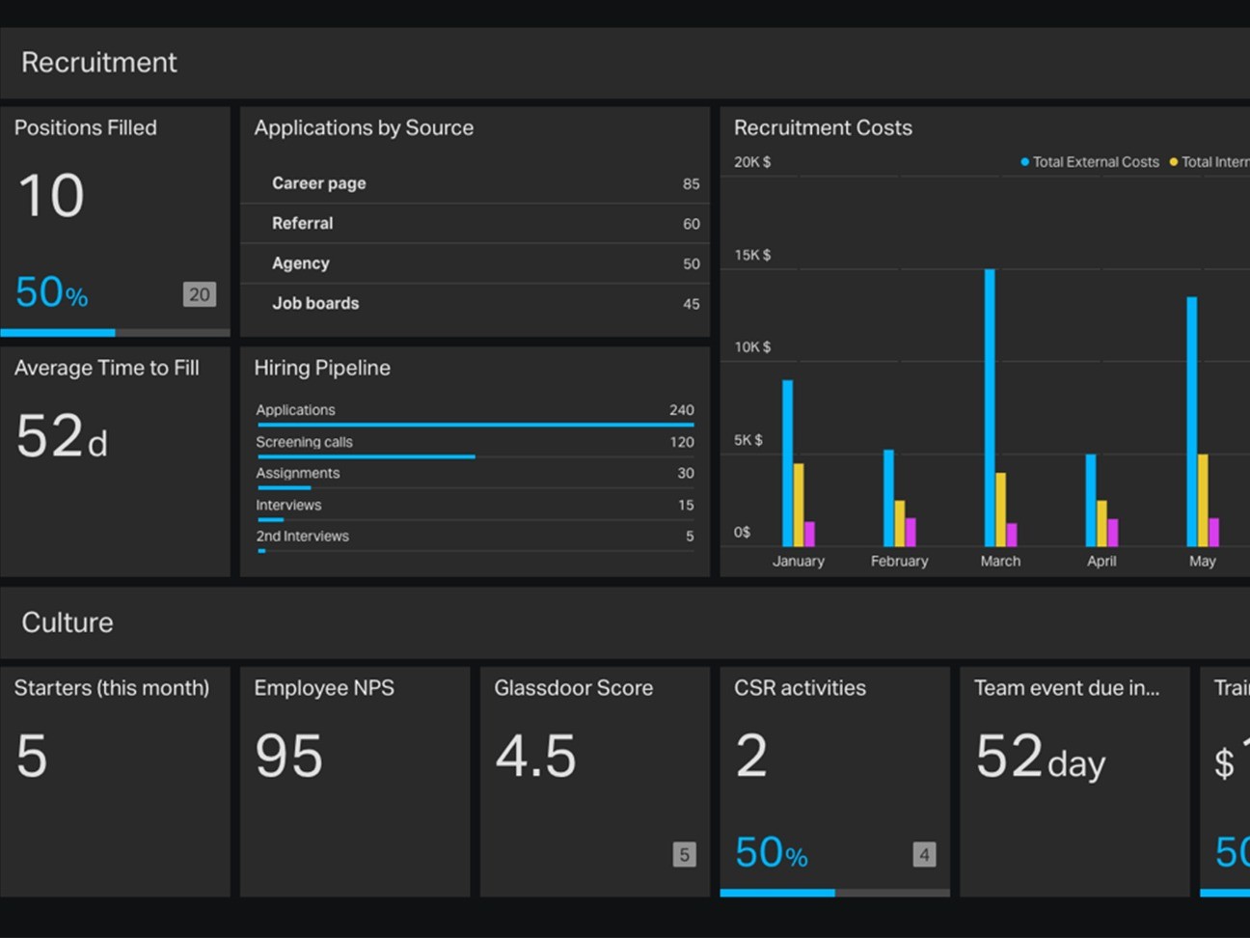Image resolution: width=1250 pixels, height=938 pixels.
Task: Click the 52 day team event value
Action: (x=1040, y=757)
